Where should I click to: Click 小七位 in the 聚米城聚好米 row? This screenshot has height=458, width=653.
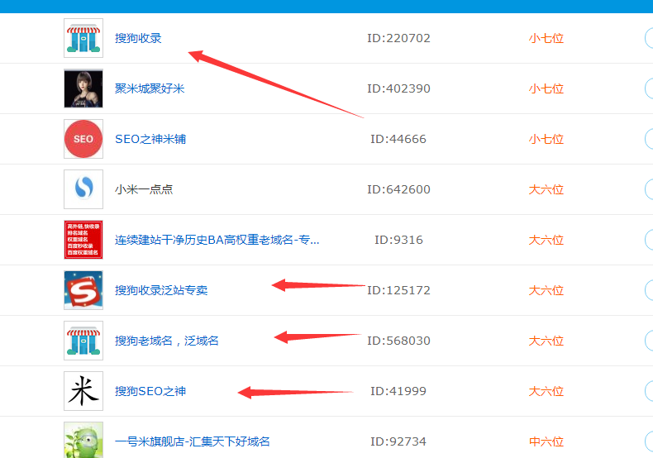546,88
